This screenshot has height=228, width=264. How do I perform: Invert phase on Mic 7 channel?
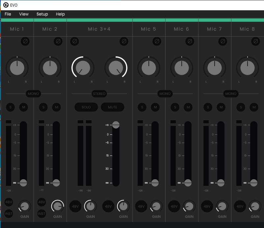(x=223, y=41)
